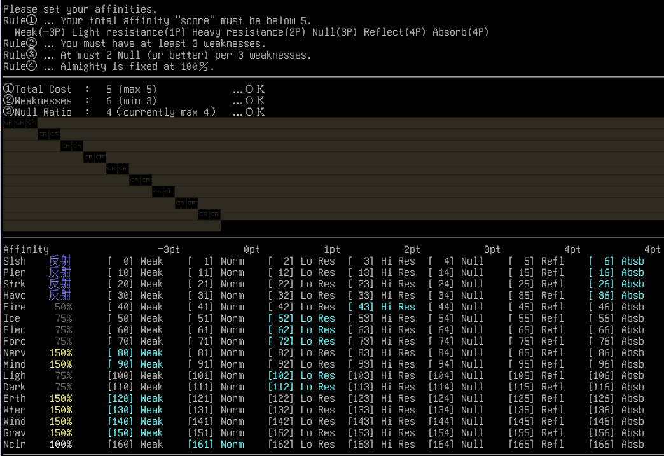
Task: Choose [75] Refl for Forc
Action: click(536, 342)
